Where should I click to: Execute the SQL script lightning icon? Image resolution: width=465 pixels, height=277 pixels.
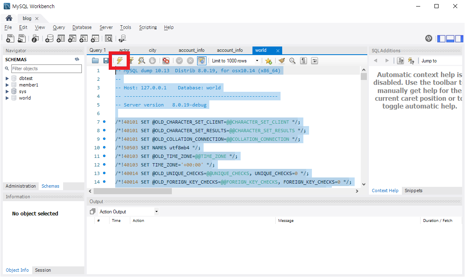point(120,61)
